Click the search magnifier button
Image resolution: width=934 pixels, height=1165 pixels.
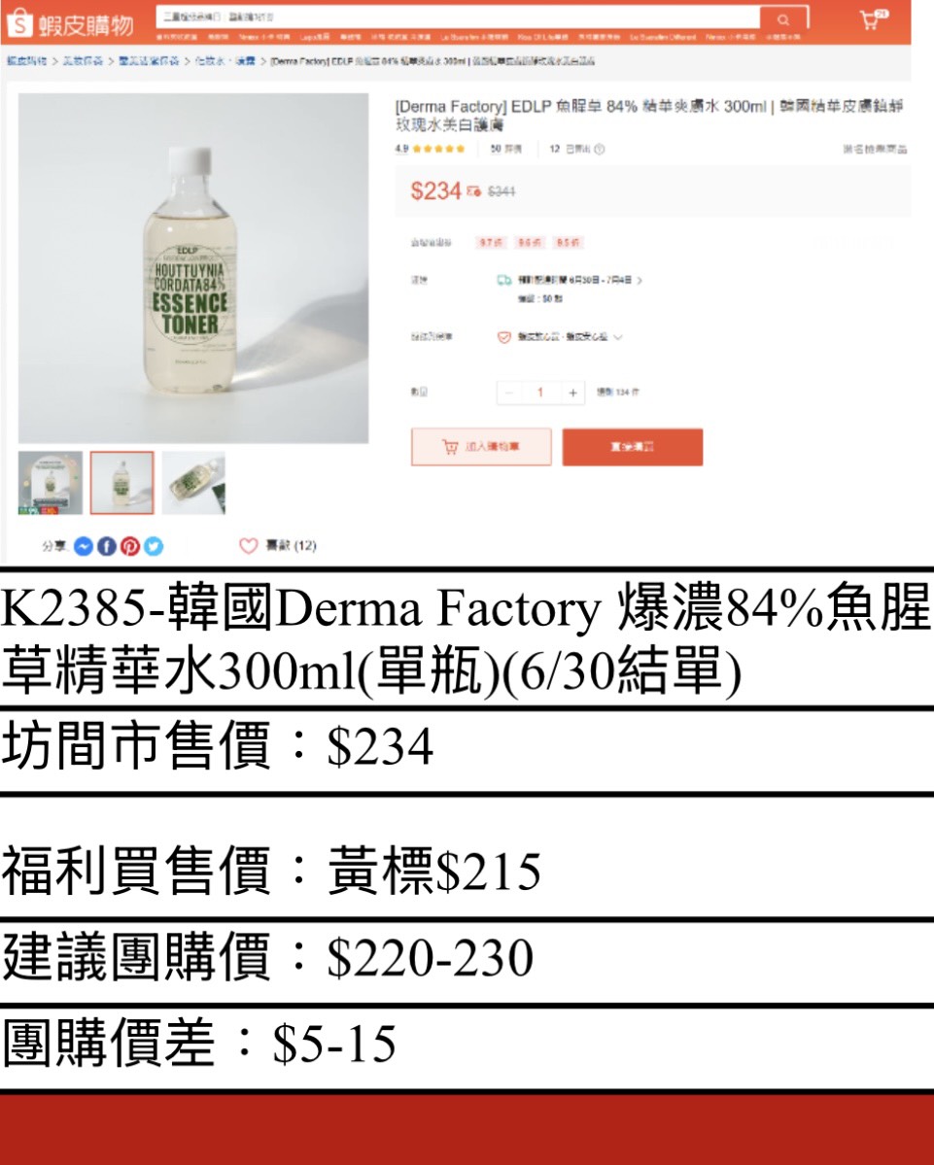coord(783,19)
